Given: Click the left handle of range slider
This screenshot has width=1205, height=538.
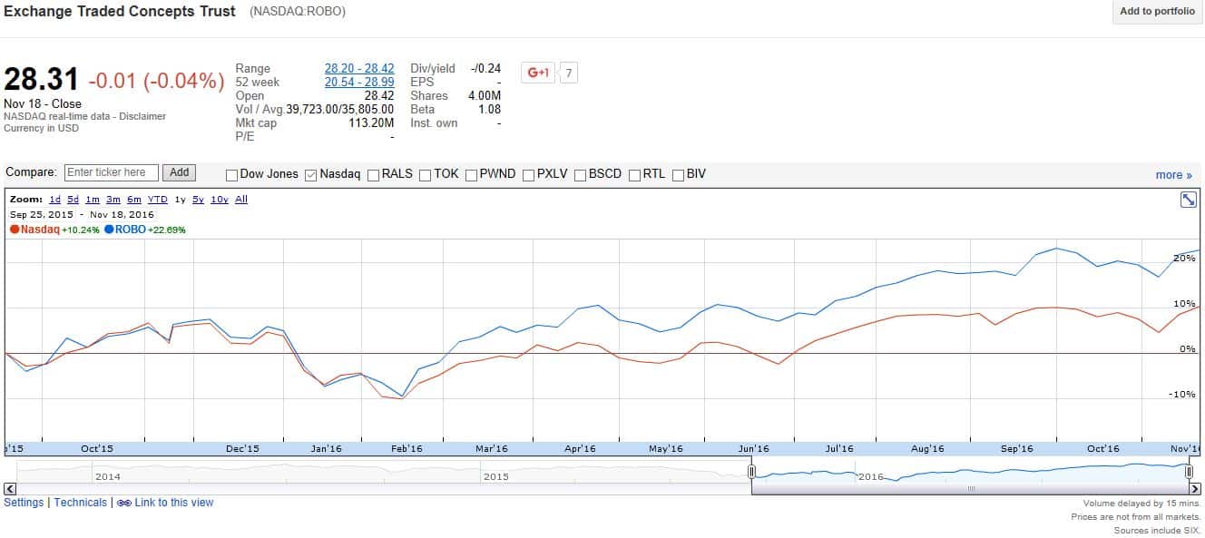Looking at the screenshot, I should [x=751, y=472].
